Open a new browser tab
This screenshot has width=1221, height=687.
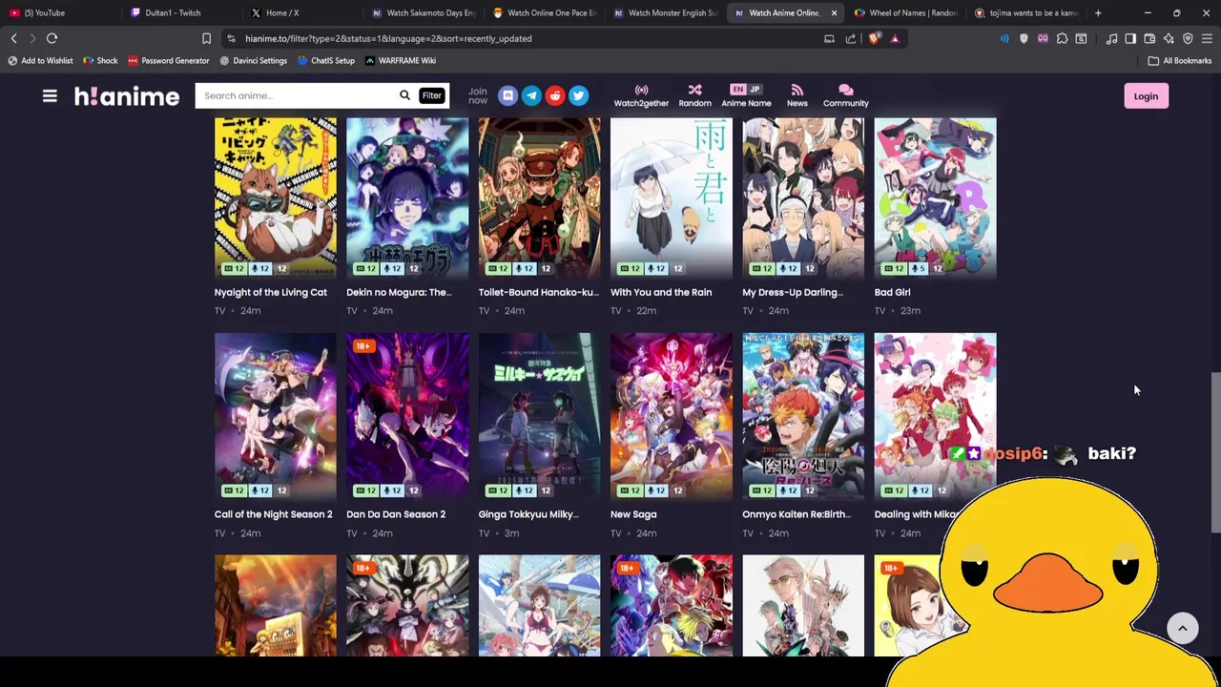[1098, 13]
